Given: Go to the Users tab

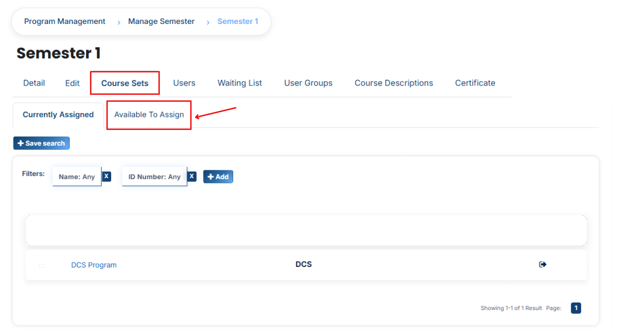Looking at the screenshot, I should 184,83.
